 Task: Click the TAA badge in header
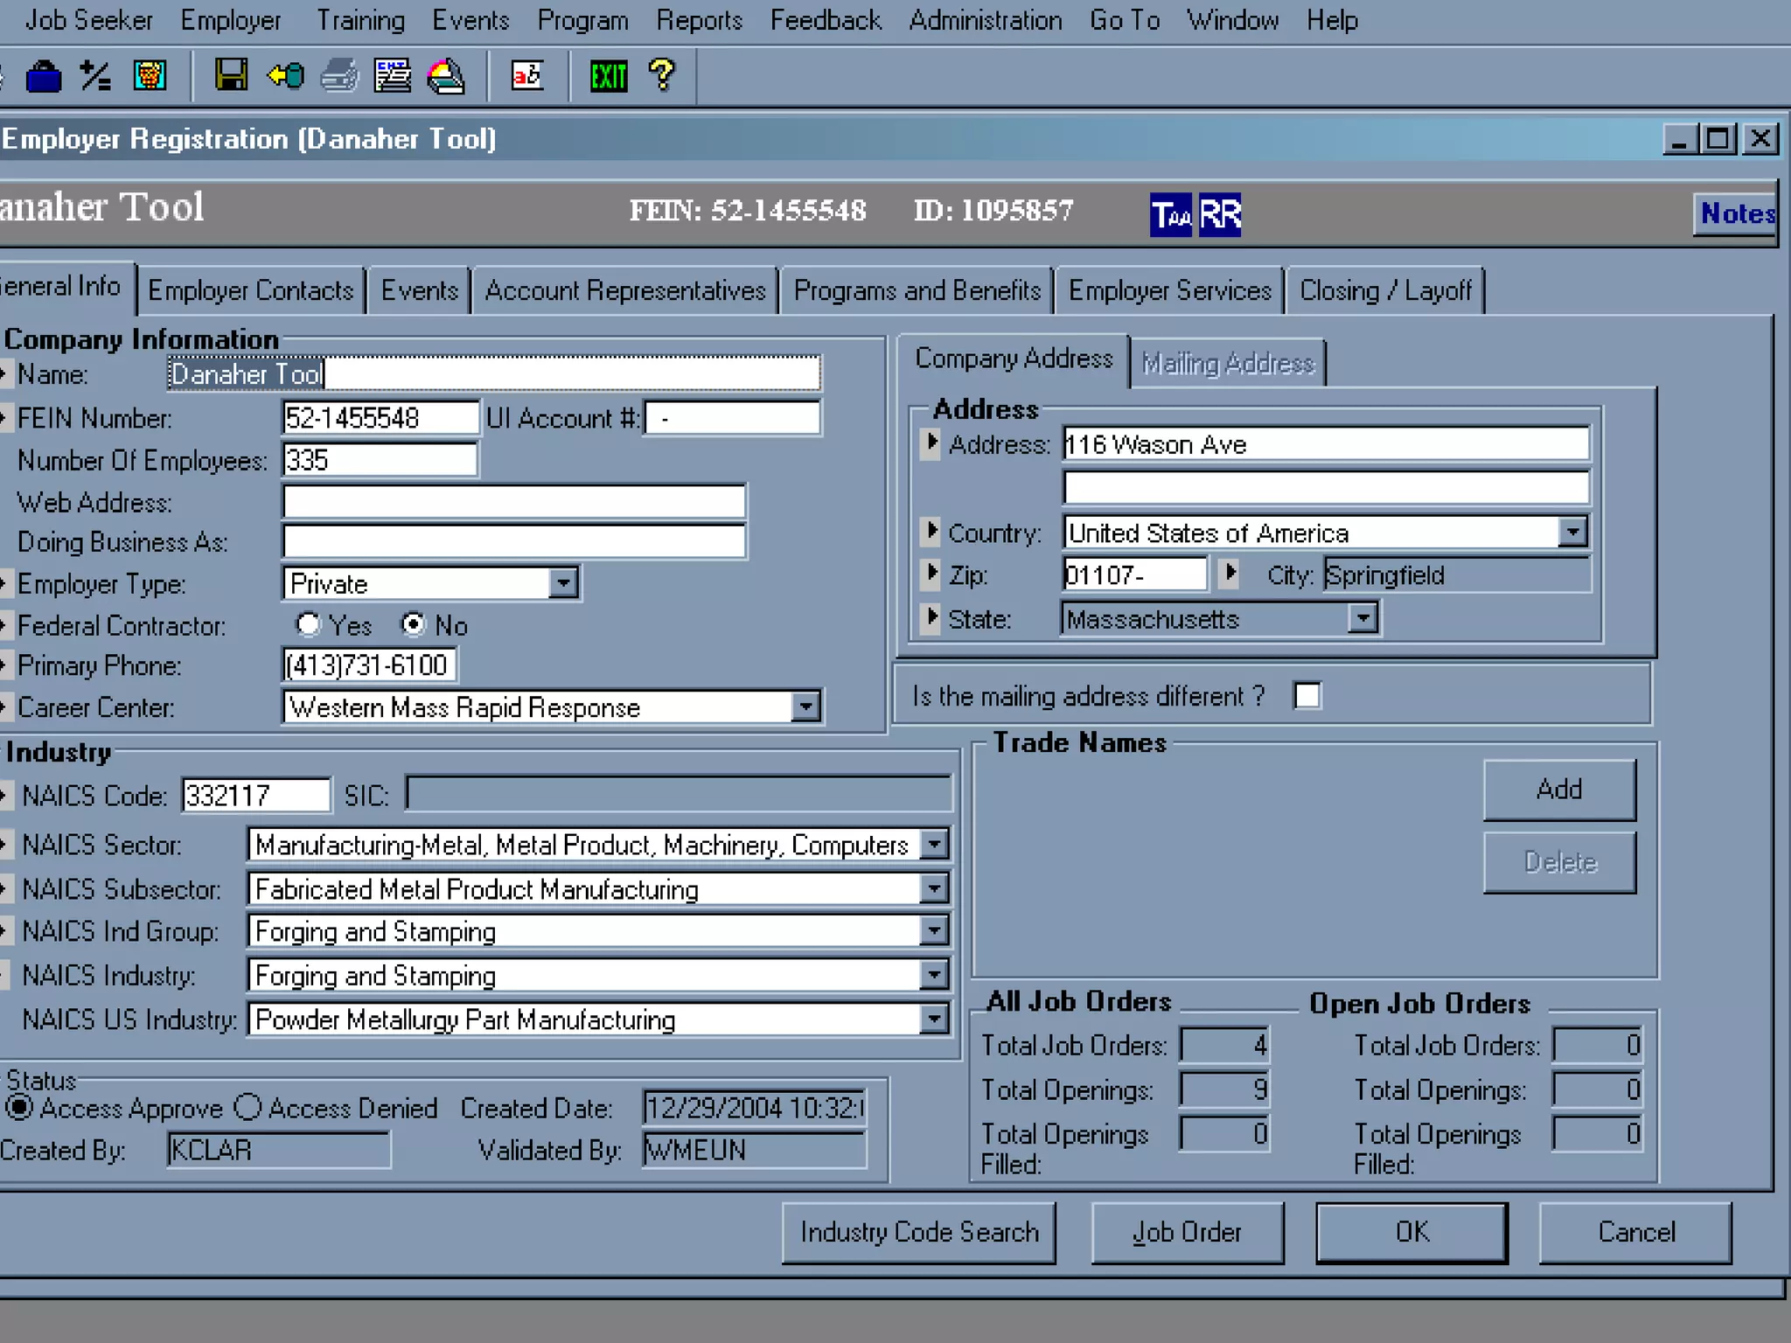click(x=1170, y=214)
